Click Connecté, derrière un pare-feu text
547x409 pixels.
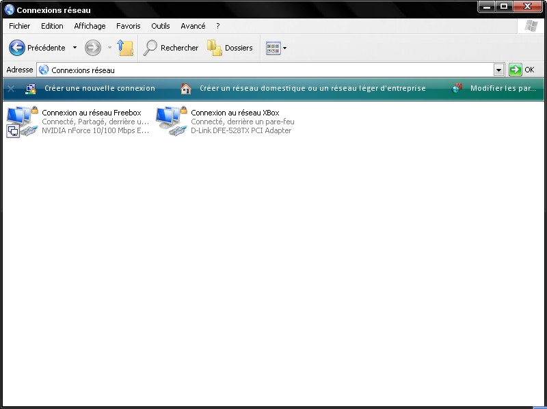[x=243, y=122]
